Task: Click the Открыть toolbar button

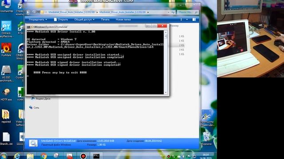Action: (x=61, y=19)
